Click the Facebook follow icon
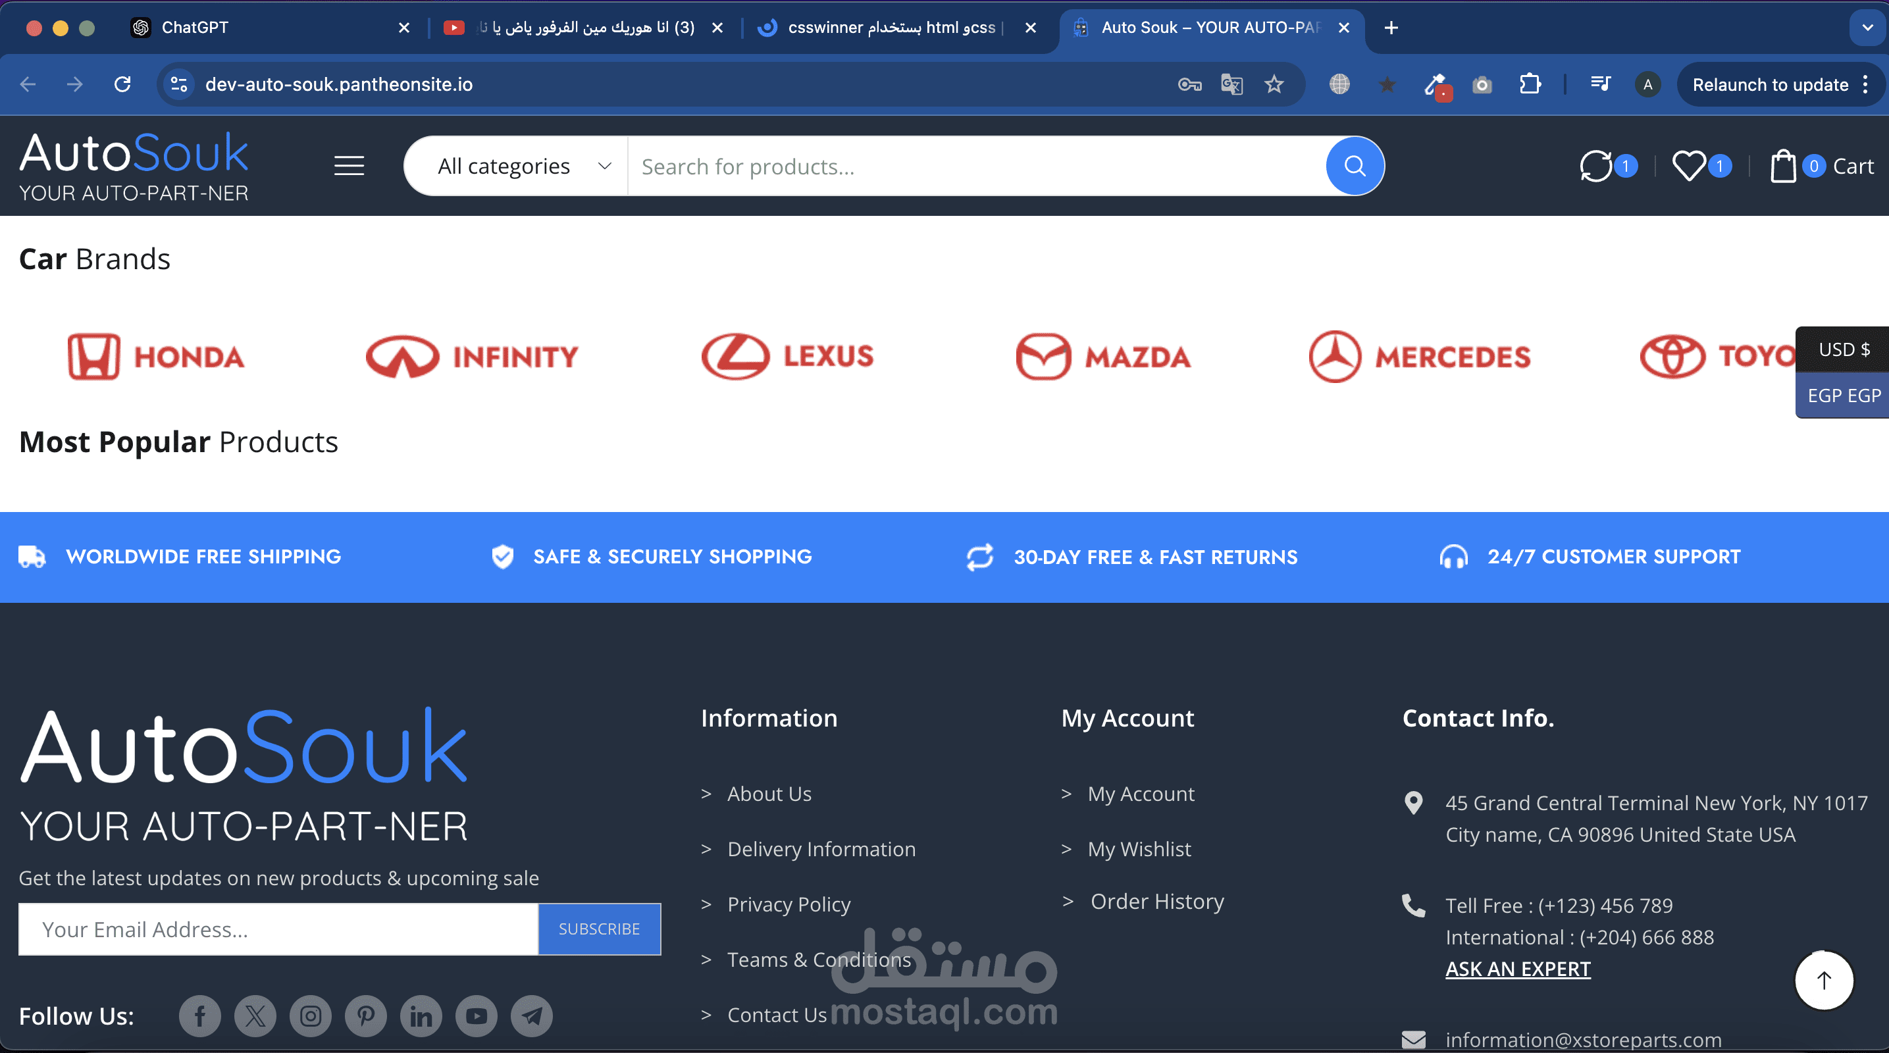Viewport: 1889px width, 1053px height. (199, 1015)
